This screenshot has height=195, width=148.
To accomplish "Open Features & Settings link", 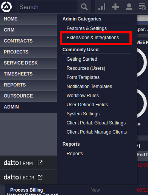I will coord(87,28).
